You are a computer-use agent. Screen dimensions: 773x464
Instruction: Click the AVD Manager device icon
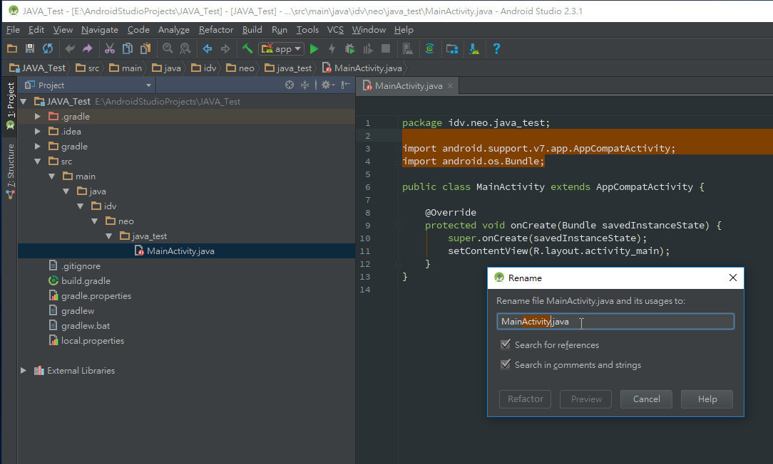pyautogui.click(x=408, y=48)
